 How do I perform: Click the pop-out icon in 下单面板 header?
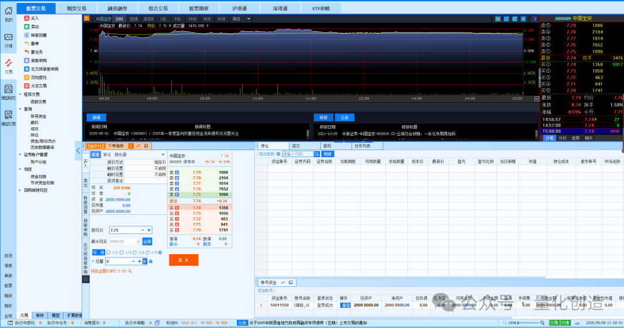tap(146, 146)
